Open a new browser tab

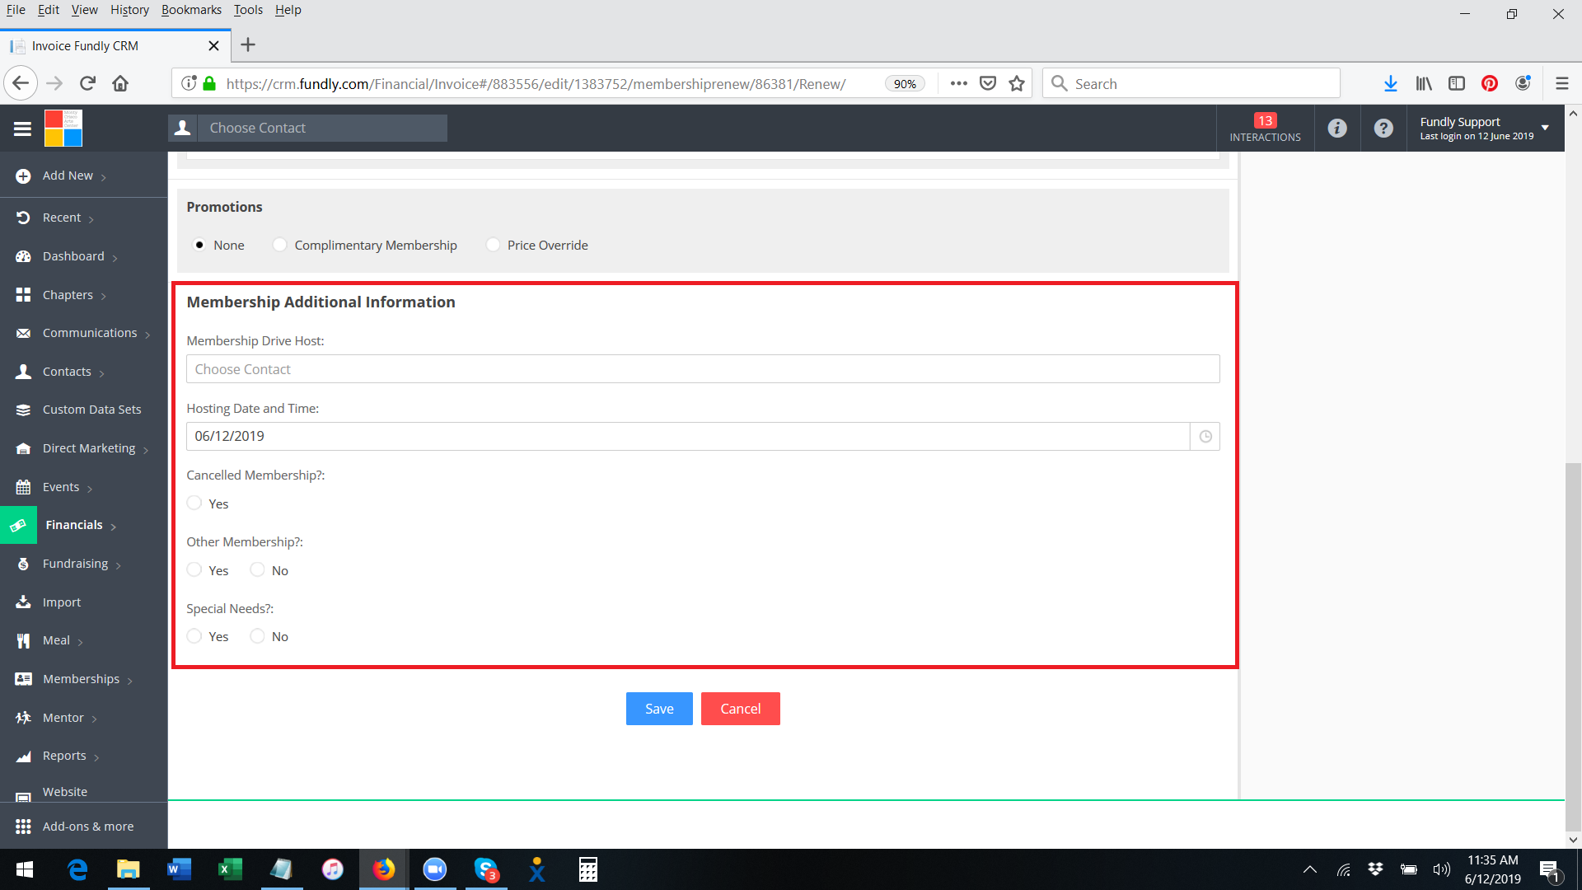(x=248, y=45)
